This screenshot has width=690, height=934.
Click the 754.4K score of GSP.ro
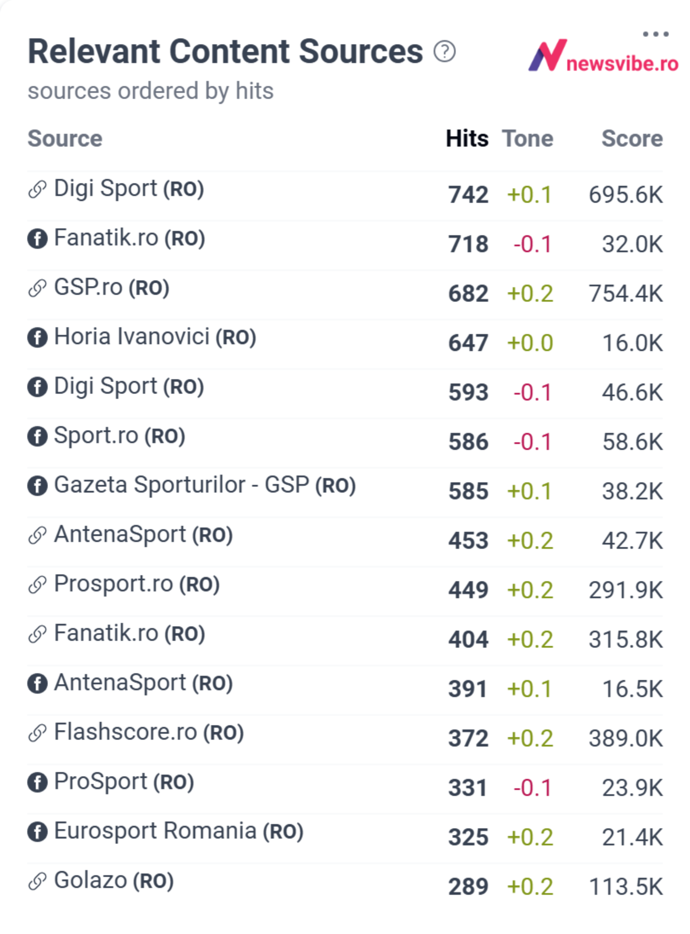tap(626, 294)
